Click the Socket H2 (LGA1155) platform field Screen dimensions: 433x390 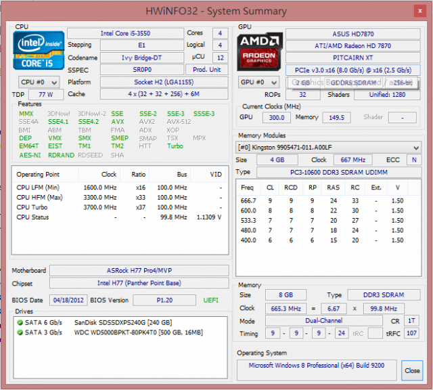[x=164, y=82]
